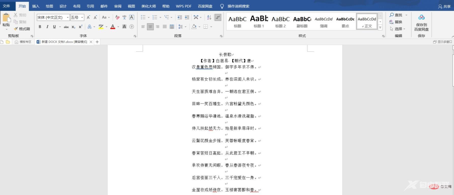This screenshot has height=195, width=454.
Task: Click the 替换 replace button
Action: point(396,22)
